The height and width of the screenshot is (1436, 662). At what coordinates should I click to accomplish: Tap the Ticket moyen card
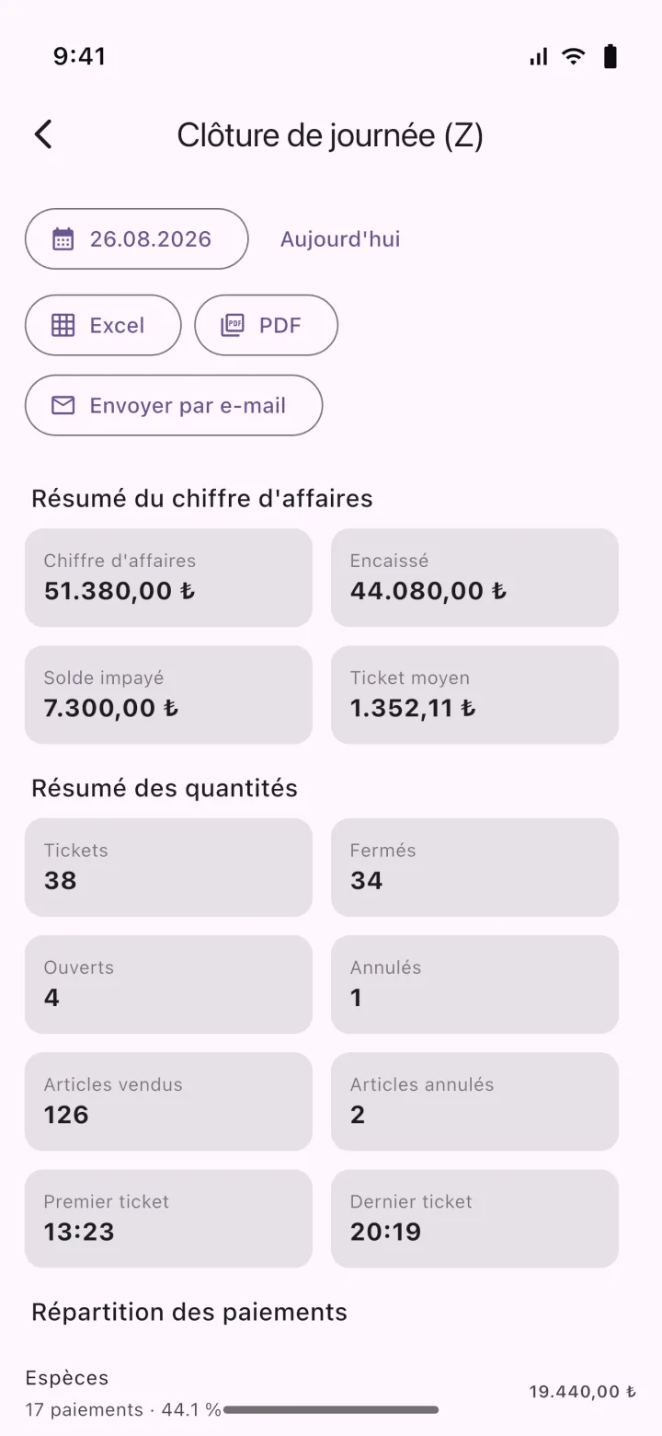[474, 694]
